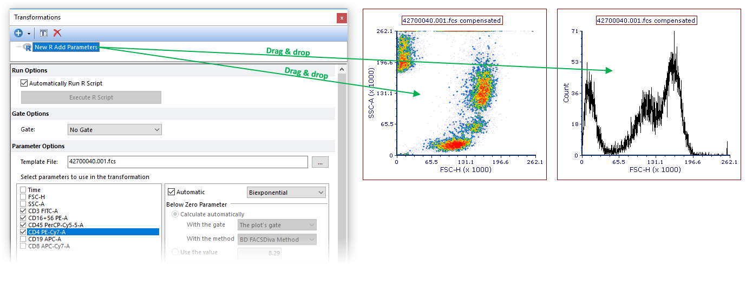Open the Gate dropdown showing No Gate
The image size is (746, 291).
click(115, 130)
